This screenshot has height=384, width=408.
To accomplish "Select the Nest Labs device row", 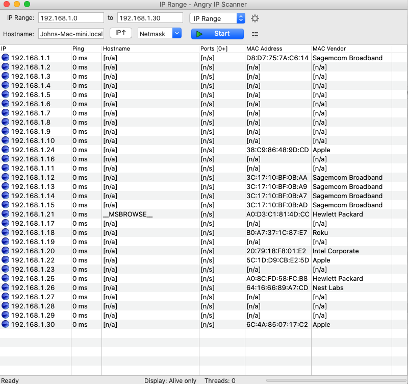I will [x=153, y=287].
